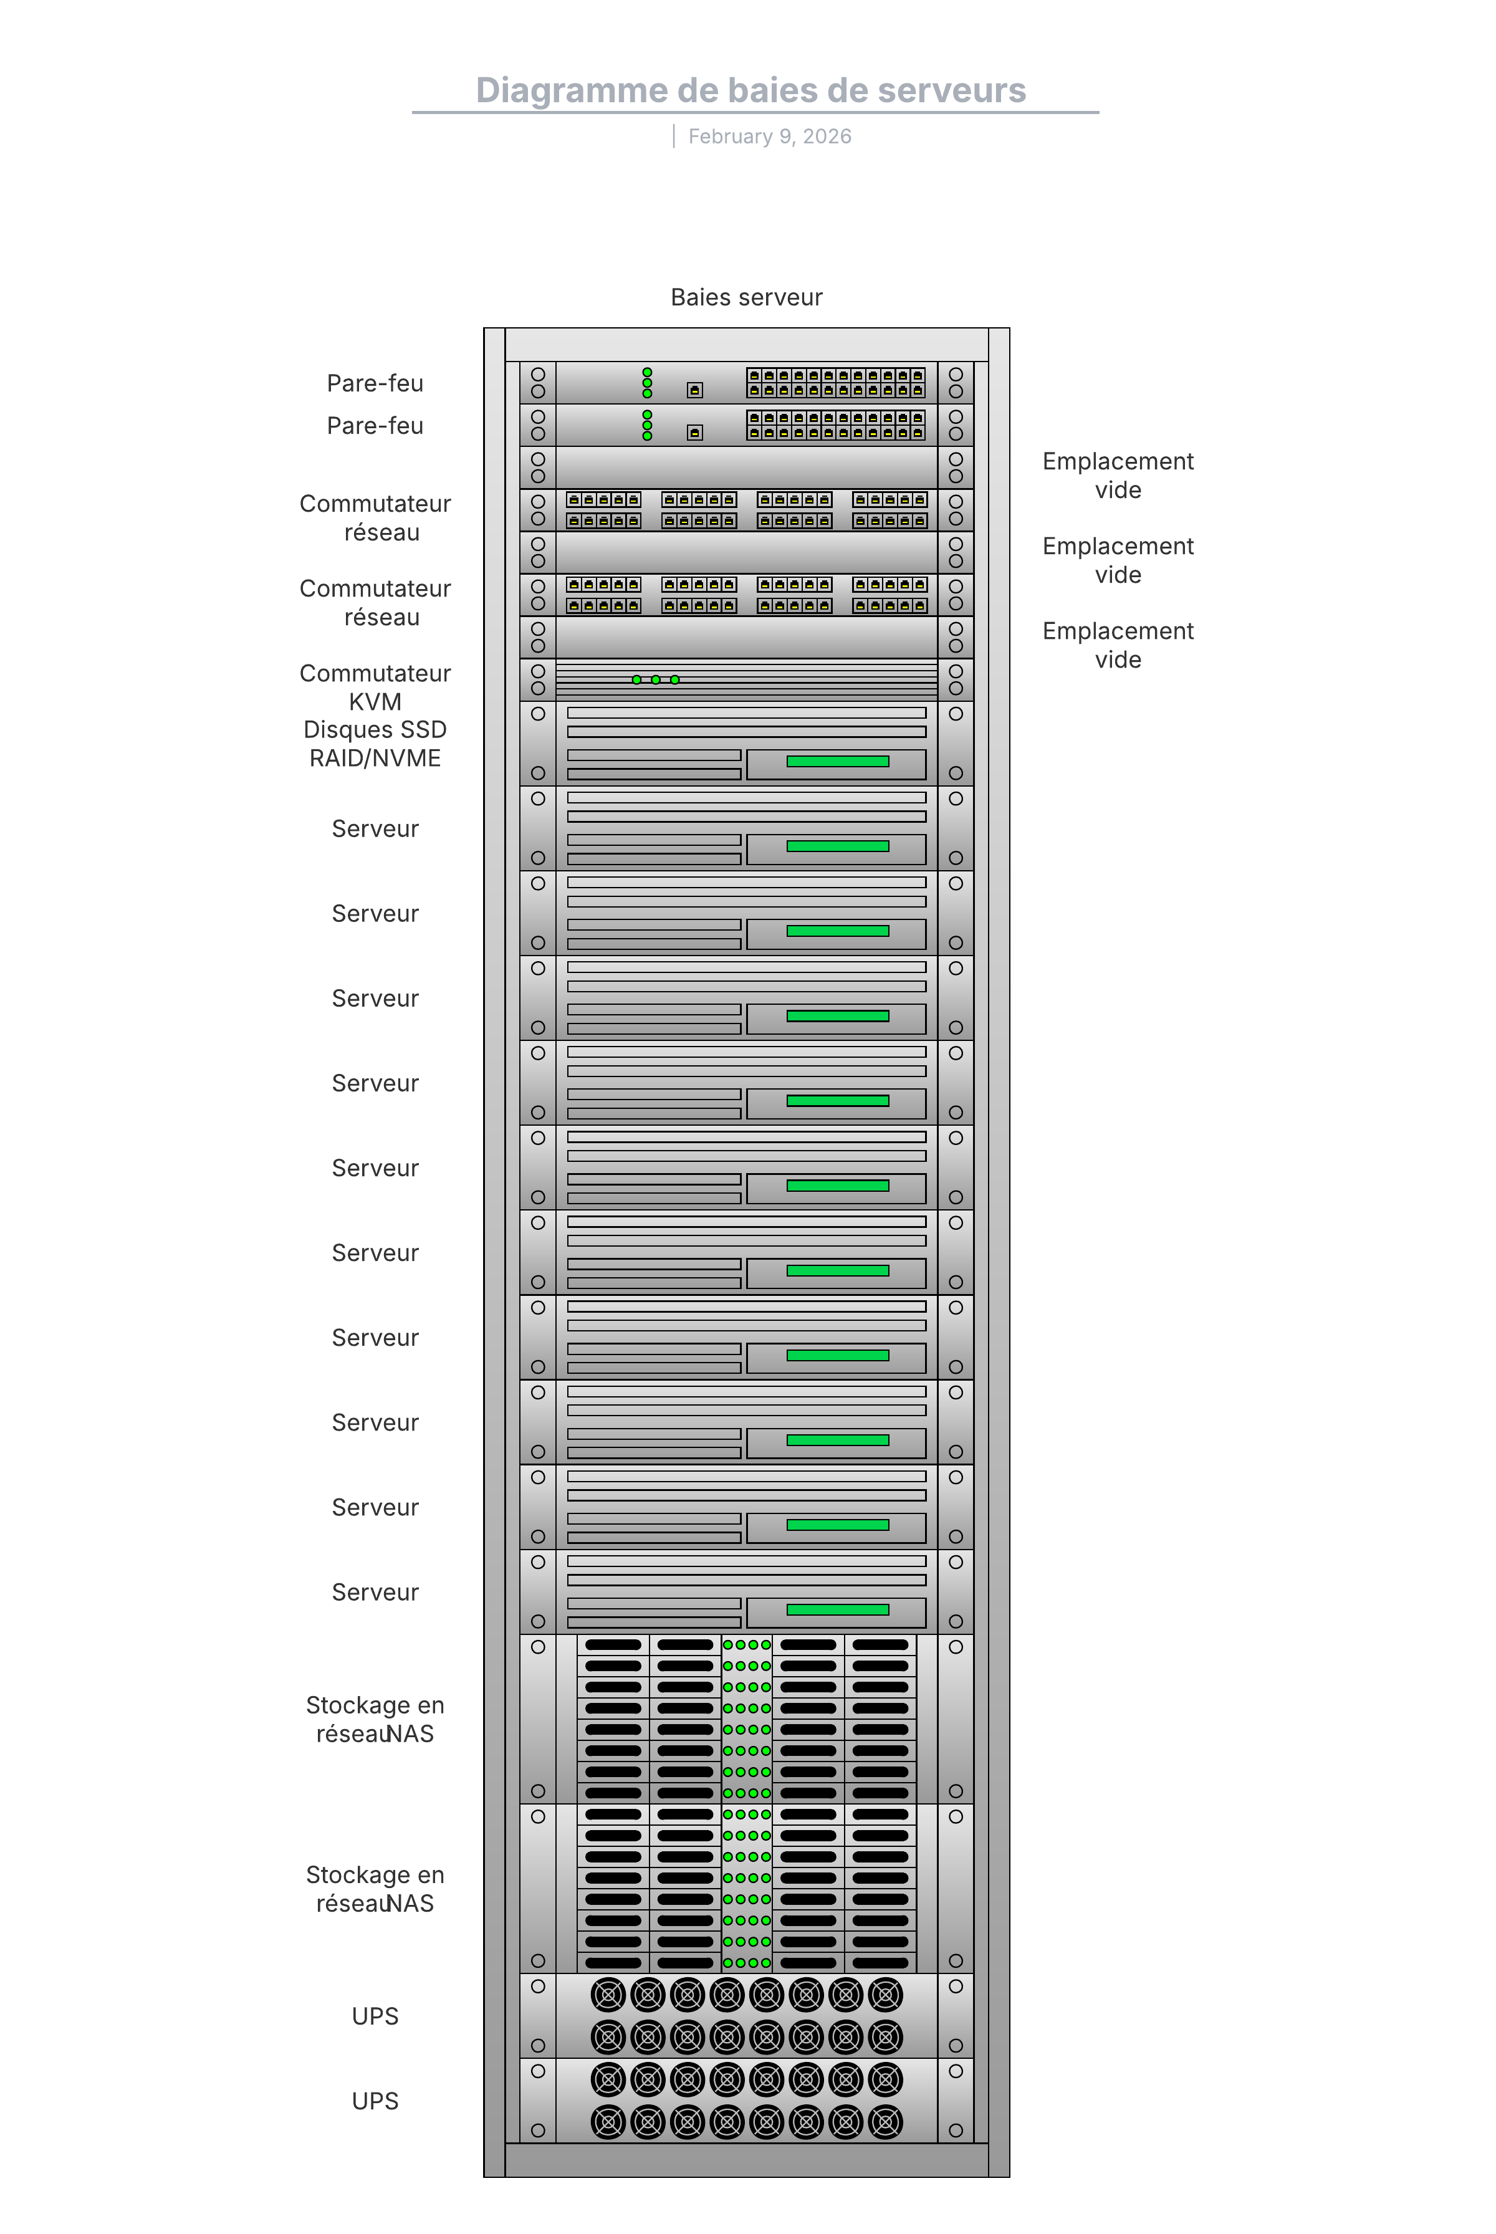Screen dimensions: 1496x2234
Task: Select the February 9, 2026 date text
Action: click(x=769, y=137)
